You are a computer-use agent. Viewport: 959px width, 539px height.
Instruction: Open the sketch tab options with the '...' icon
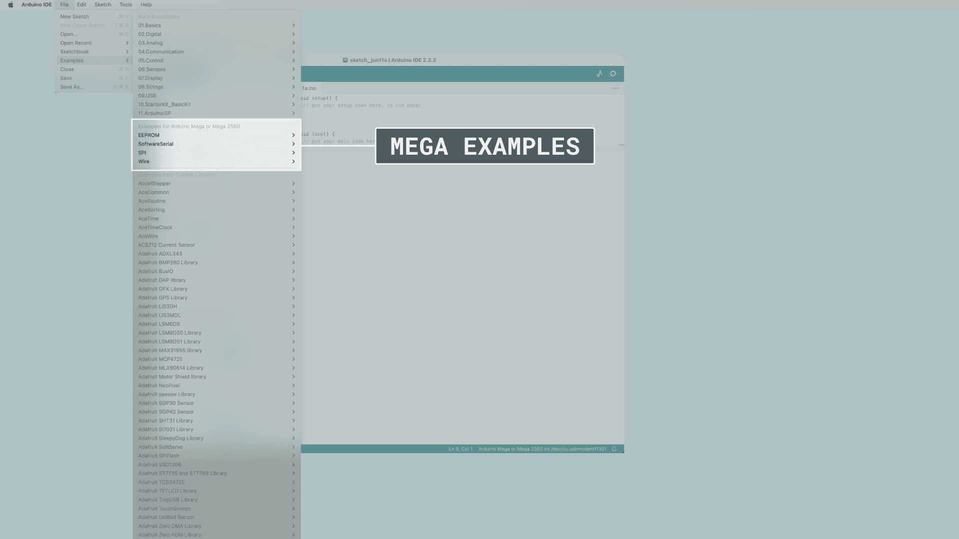(x=615, y=88)
